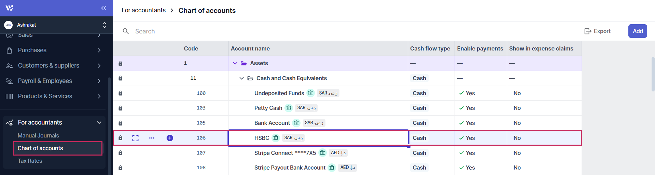Click the bank icon beside Petty Cash
The height and width of the screenshot is (175, 655).
pyautogui.click(x=289, y=108)
